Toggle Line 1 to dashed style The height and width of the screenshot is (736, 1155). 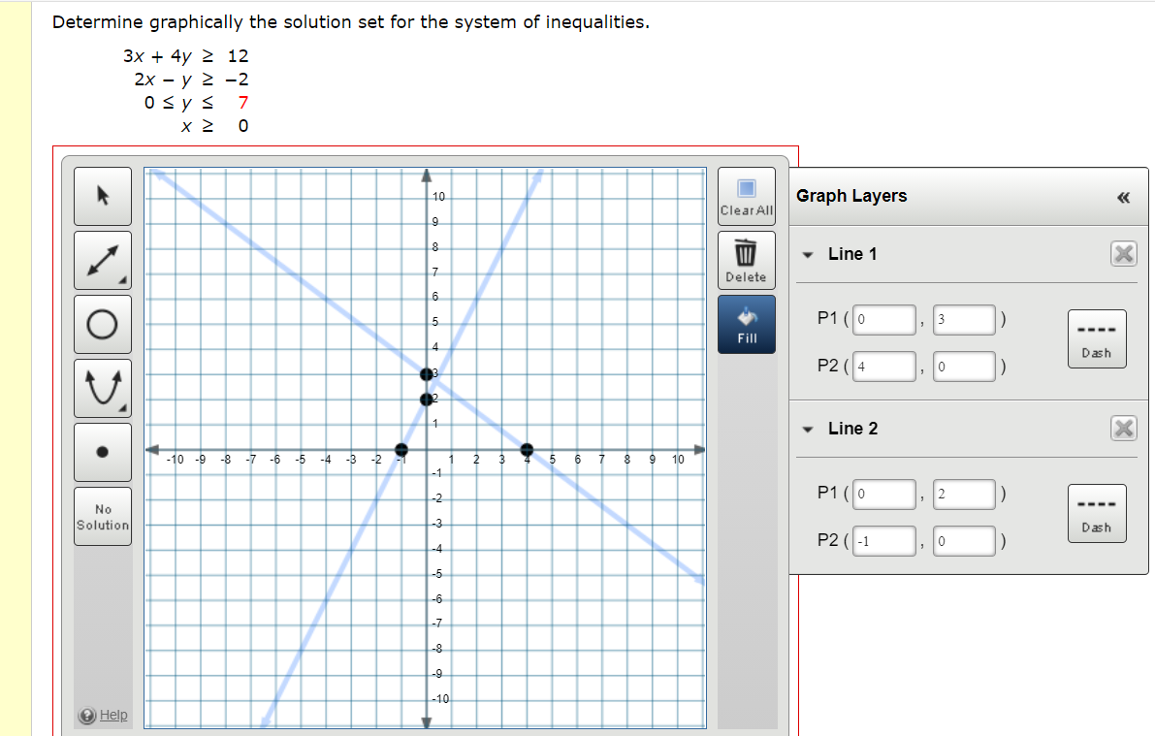(1096, 338)
